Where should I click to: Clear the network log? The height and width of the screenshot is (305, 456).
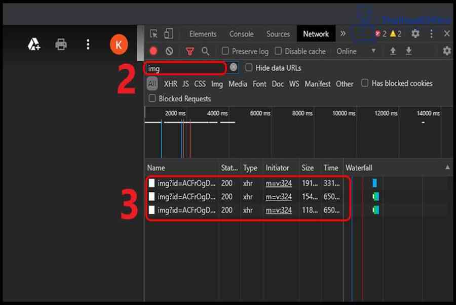pos(169,51)
